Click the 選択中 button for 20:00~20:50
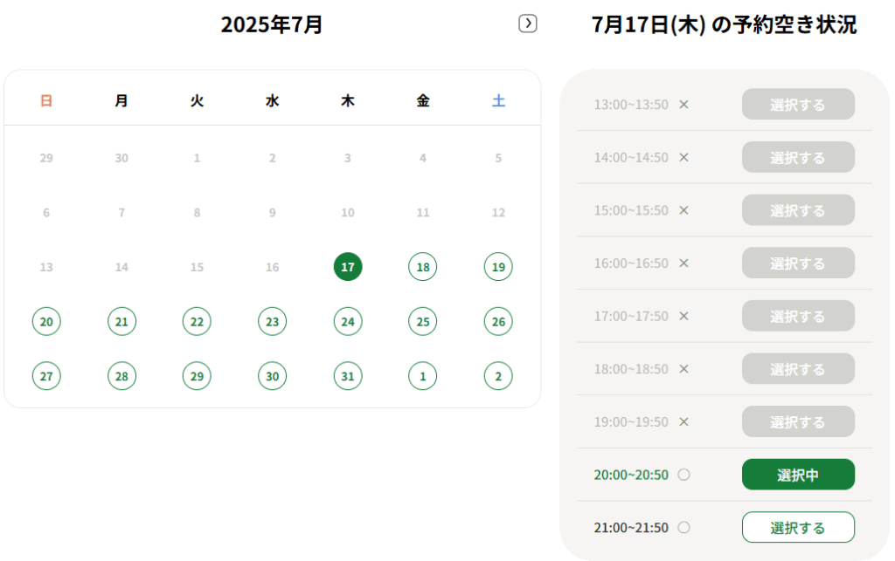Viewport: 895px width, 561px height. click(797, 475)
